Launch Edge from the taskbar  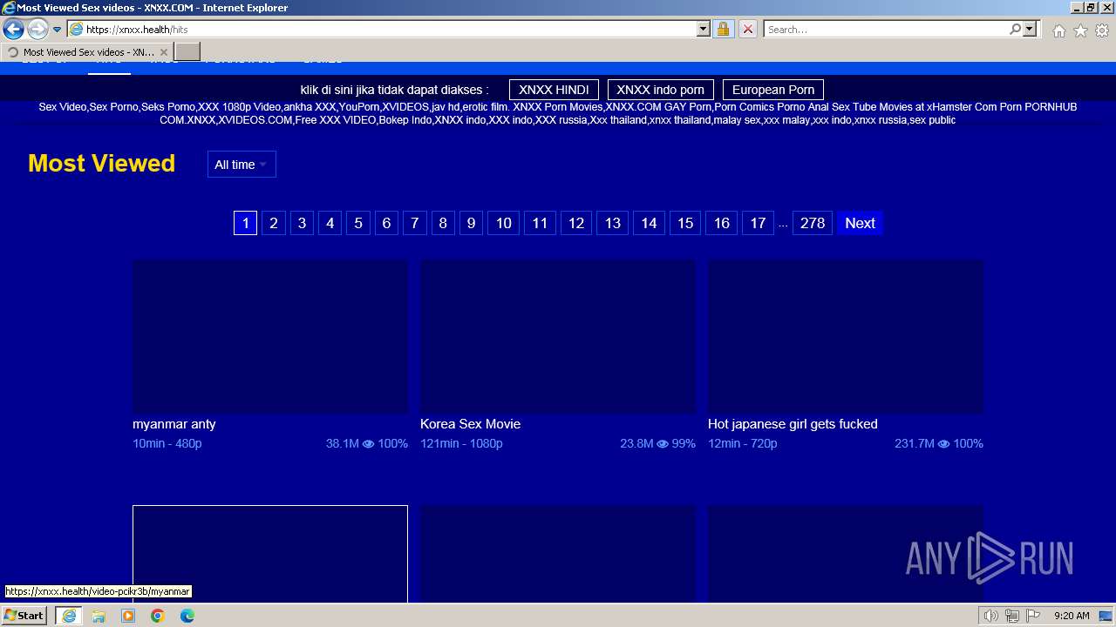click(187, 616)
